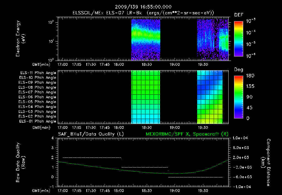Click the electron spectrogram data block near 18:30

pos(146,40)
